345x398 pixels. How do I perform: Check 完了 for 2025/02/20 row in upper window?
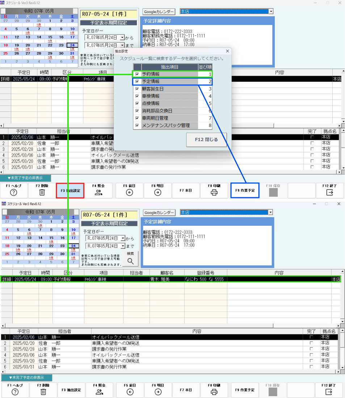[312, 143]
